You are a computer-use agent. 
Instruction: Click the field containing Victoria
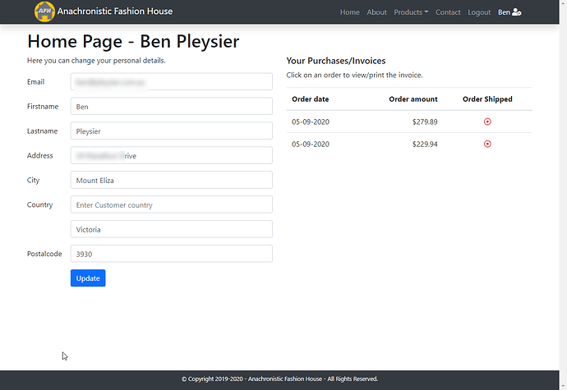click(x=172, y=229)
